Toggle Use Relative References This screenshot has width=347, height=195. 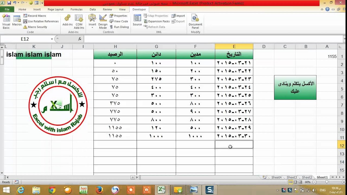click(41, 21)
